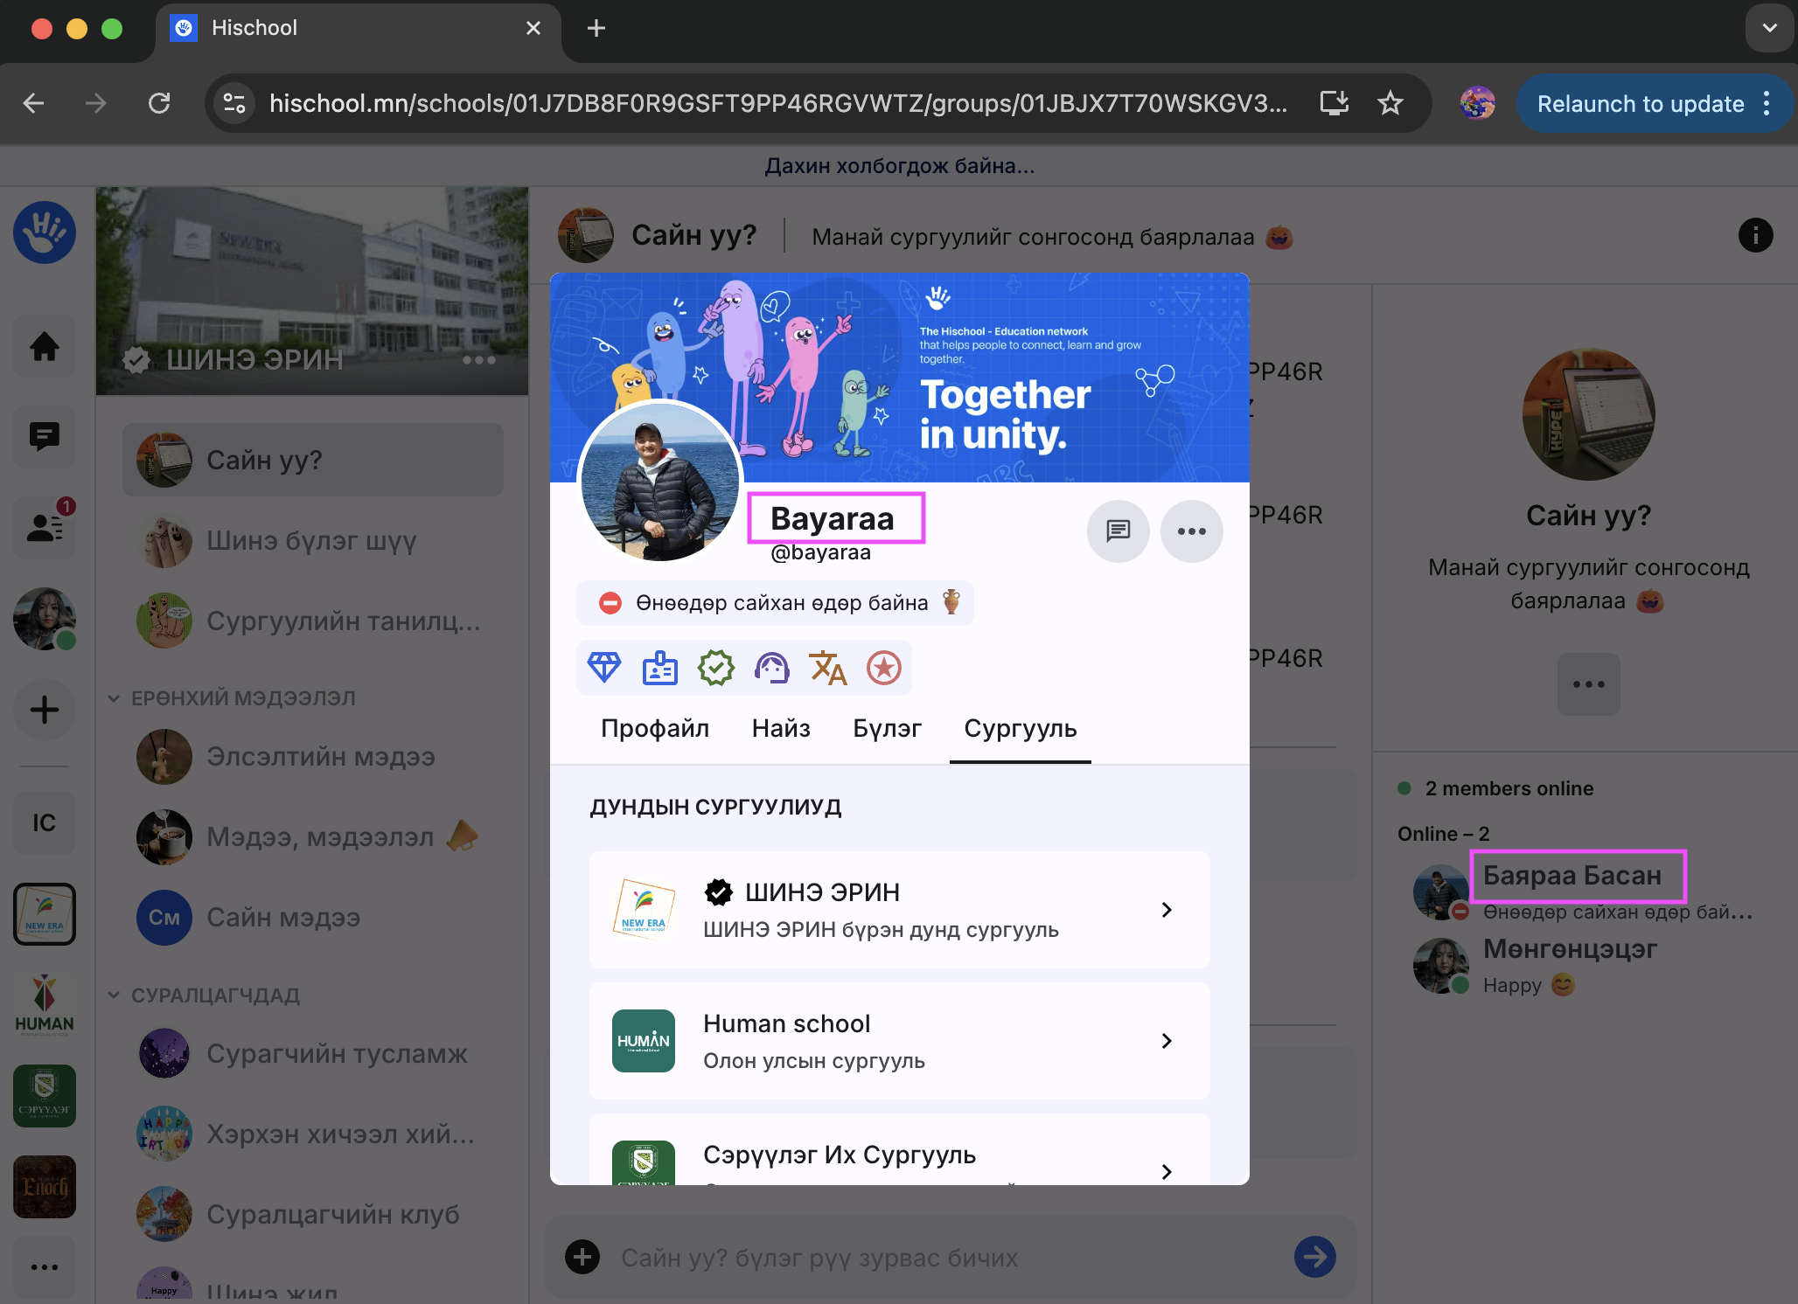Select the Булэг tab

coord(887,728)
